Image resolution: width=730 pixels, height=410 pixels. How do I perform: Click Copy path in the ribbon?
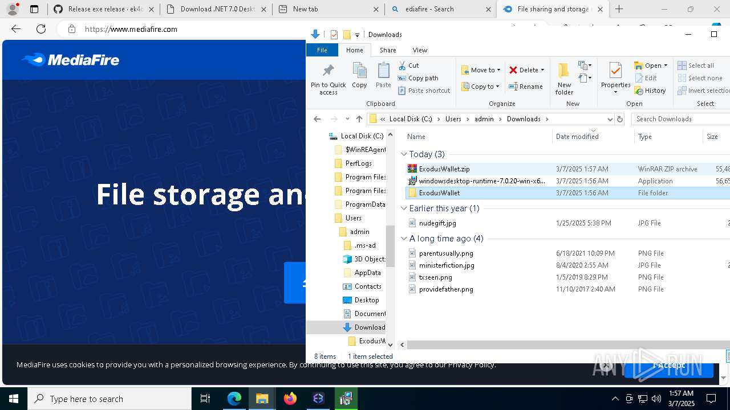pos(418,78)
